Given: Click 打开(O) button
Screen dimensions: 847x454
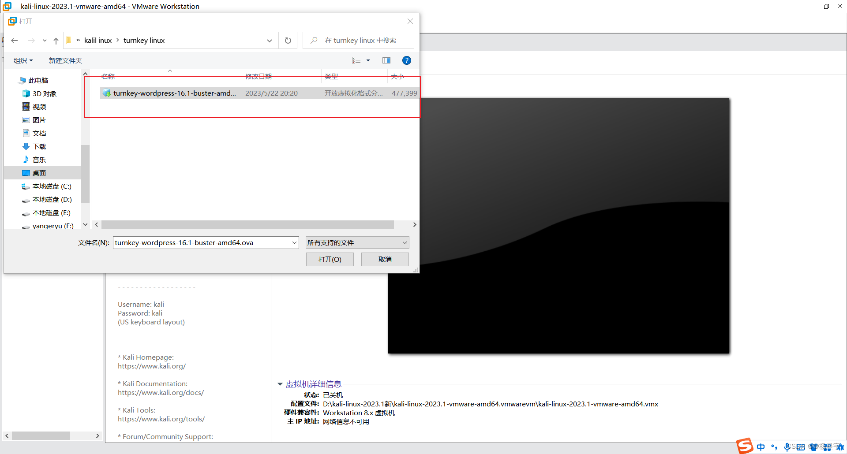Looking at the screenshot, I should point(330,259).
